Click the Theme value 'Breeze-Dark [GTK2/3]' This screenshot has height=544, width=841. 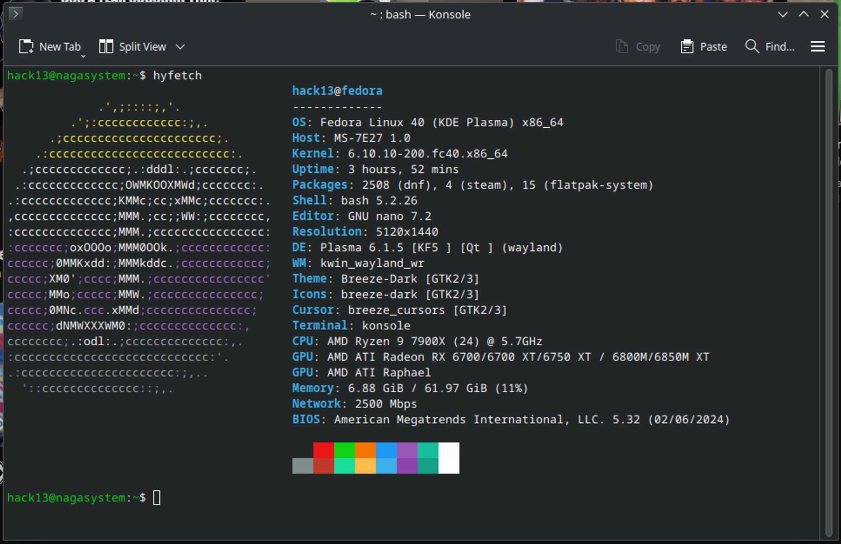pos(410,279)
